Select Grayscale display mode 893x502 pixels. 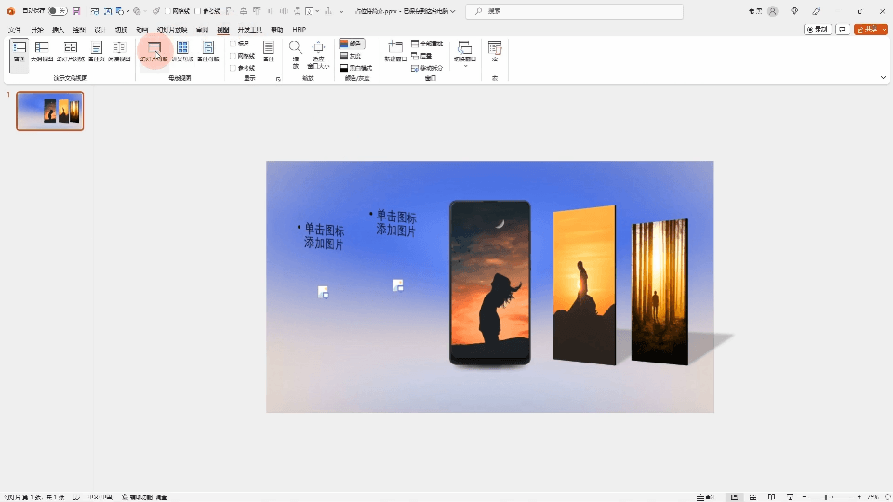[351, 56]
